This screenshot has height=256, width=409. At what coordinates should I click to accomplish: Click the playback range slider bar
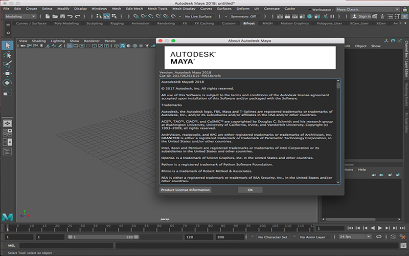pyautogui.click(x=103, y=237)
